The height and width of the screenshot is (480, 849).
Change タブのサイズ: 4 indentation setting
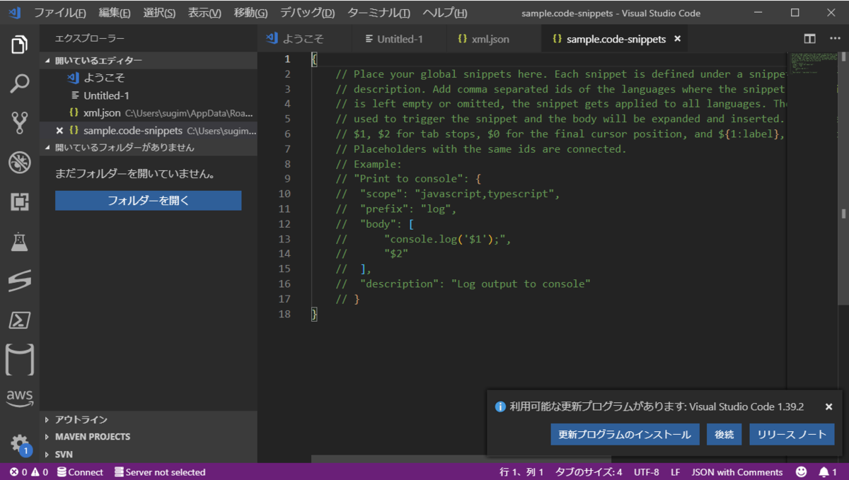(x=589, y=472)
